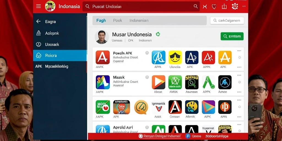Select the radio circle in third app row
Image resolution: width=282 pixels, height=141 pixels.
point(240,107)
